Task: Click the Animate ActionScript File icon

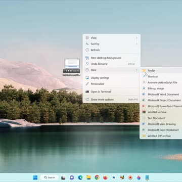Action: 144,82
